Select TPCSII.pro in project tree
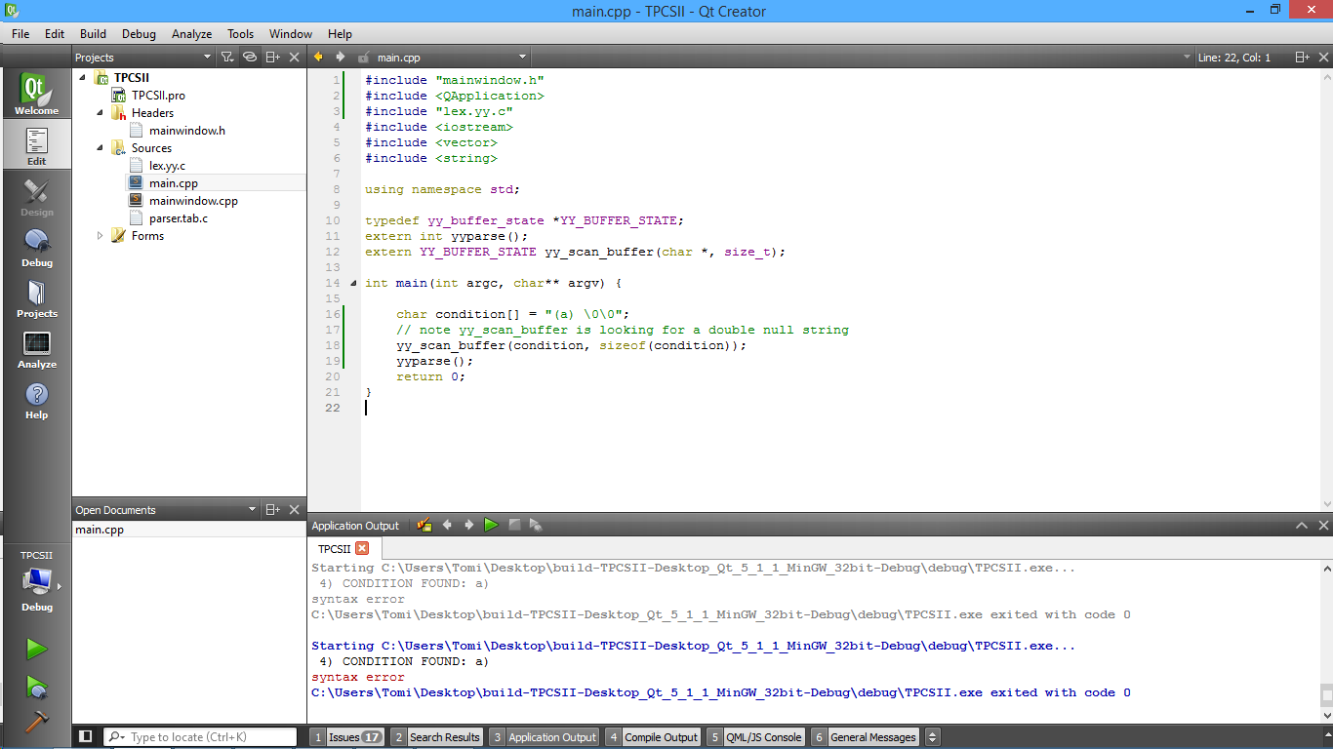 coord(158,96)
